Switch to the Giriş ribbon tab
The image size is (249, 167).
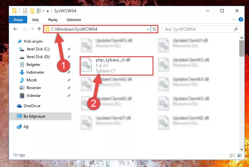pos(35,20)
